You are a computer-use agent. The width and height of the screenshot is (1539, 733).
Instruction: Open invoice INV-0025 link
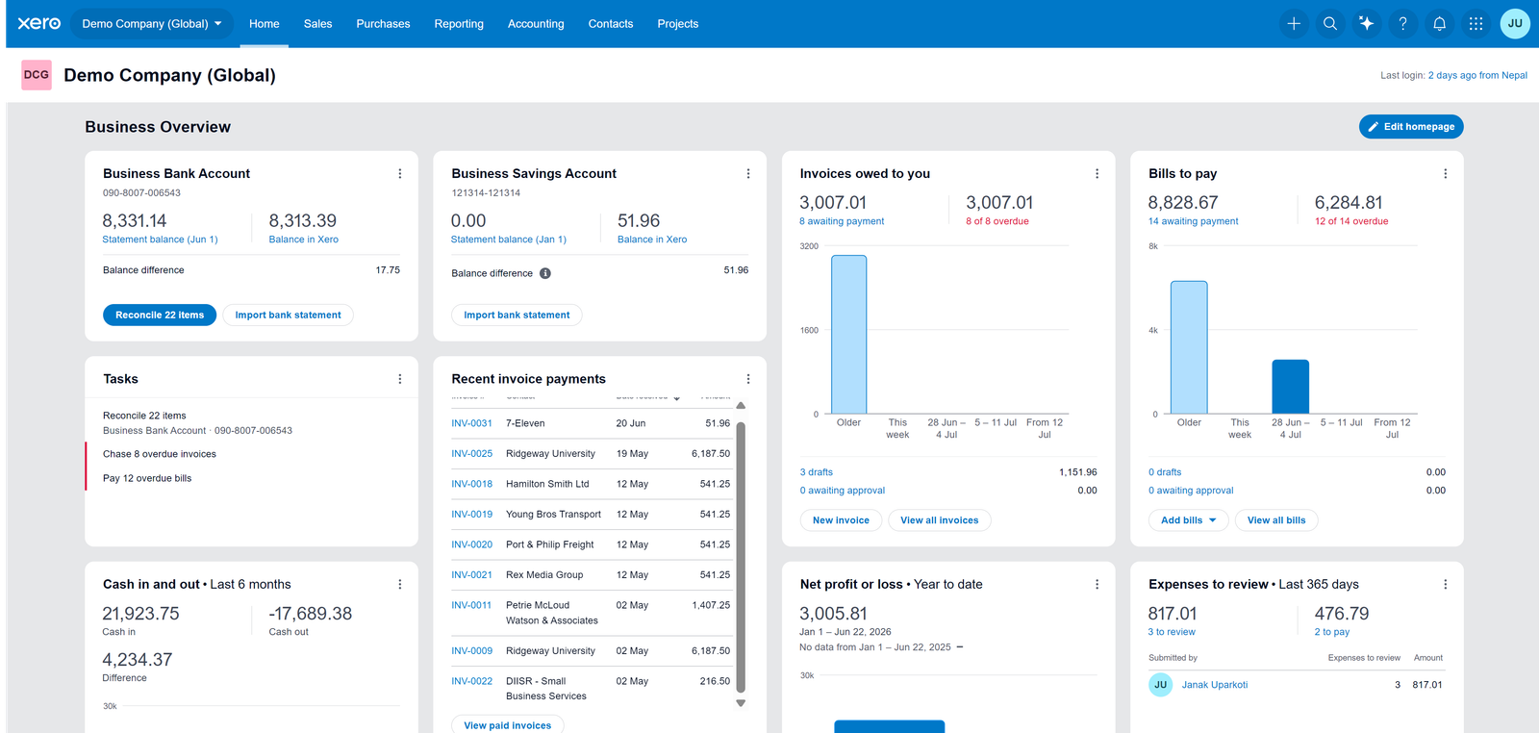(x=471, y=453)
